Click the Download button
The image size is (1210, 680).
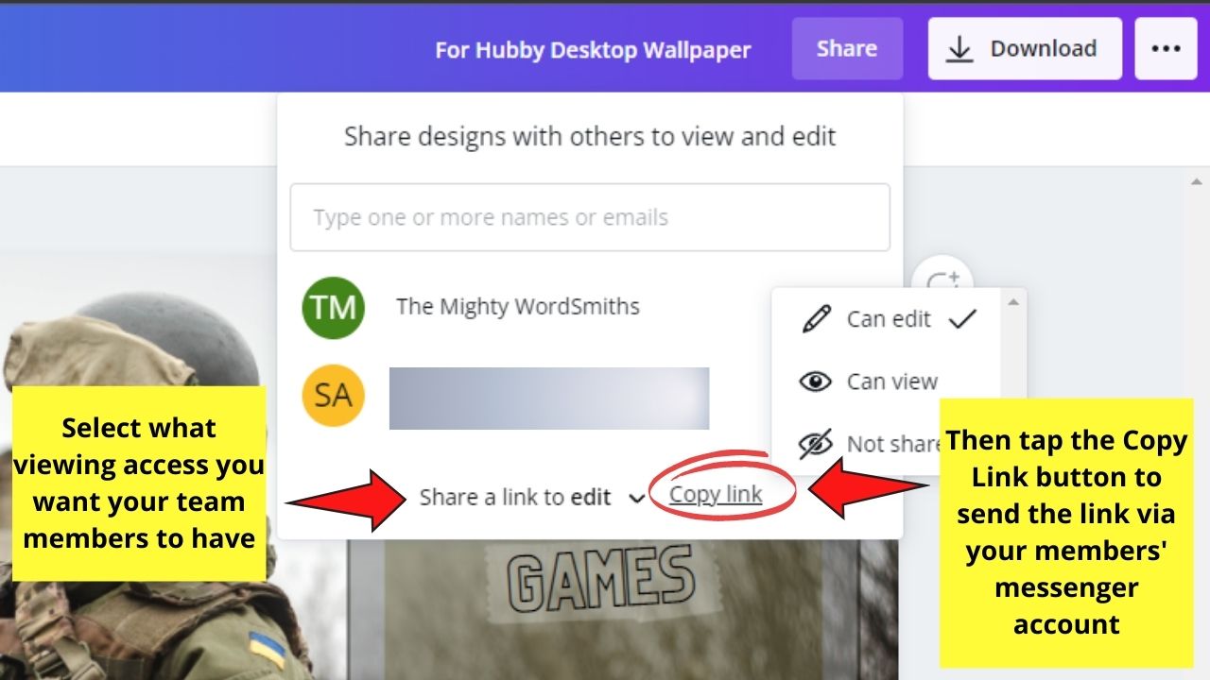point(1025,49)
